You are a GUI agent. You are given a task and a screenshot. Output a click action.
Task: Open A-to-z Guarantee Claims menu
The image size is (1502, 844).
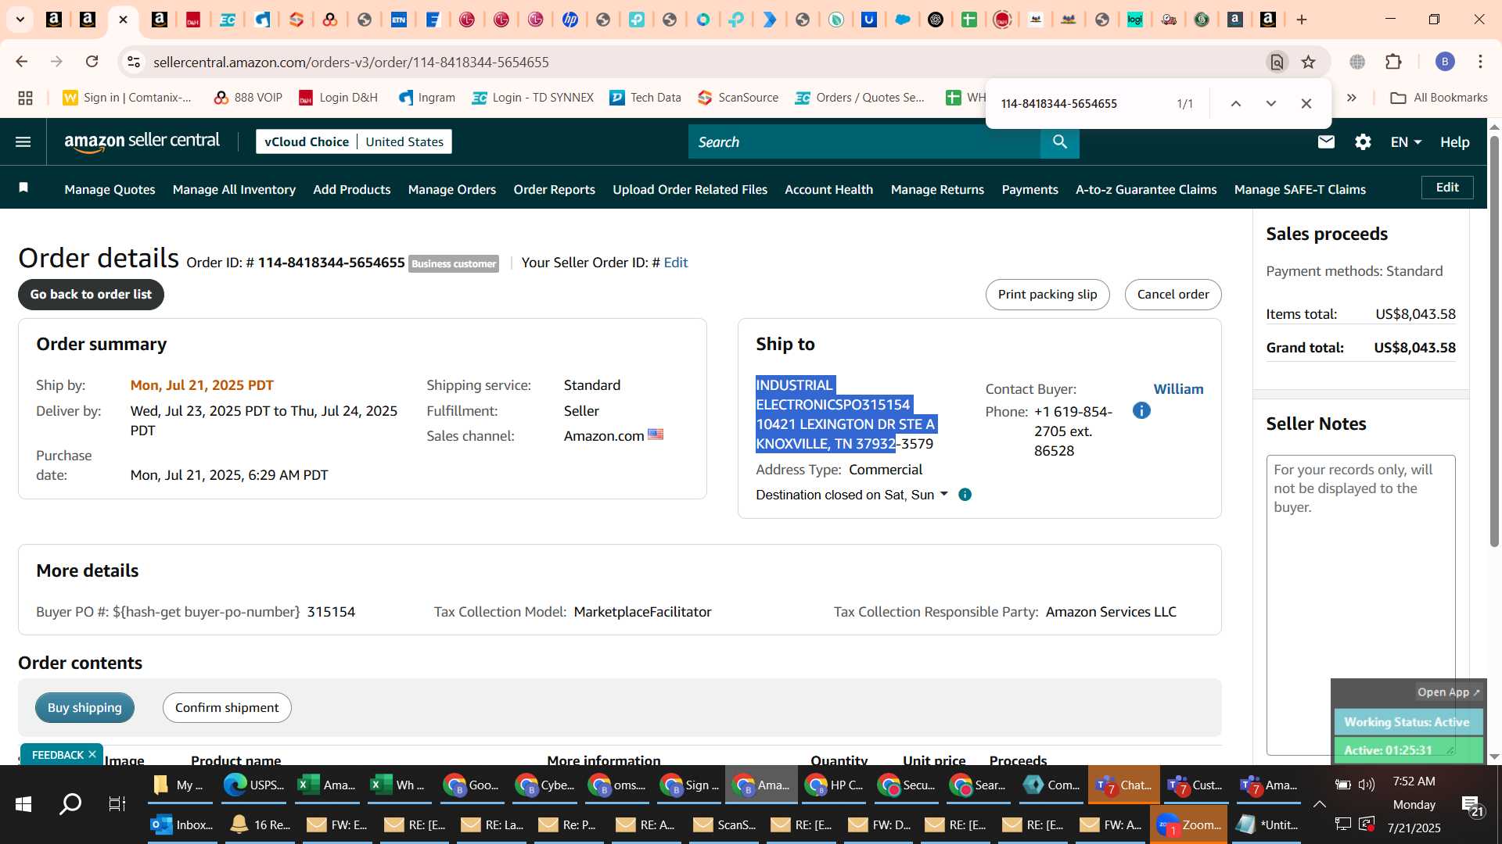[x=1146, y=189]
